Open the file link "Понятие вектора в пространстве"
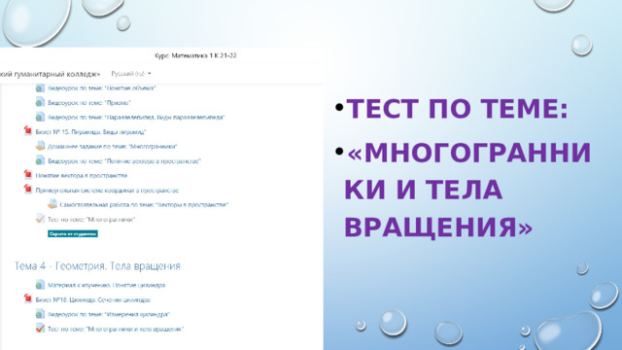 tap(82, 176)
